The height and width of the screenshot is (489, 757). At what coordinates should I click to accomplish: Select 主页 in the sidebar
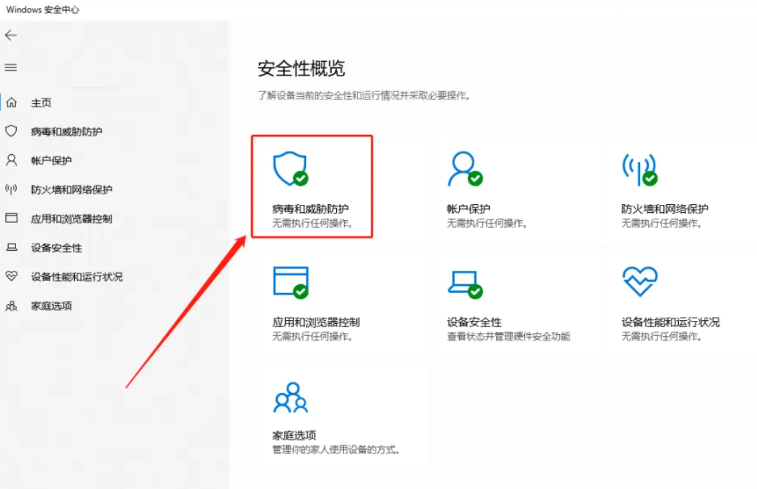(41, 103)
